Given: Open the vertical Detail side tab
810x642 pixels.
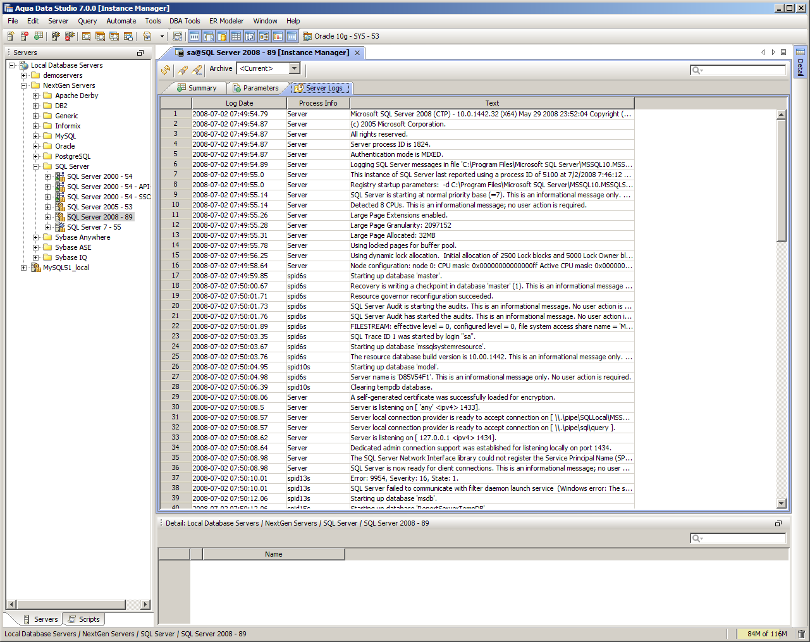Looking at the screenshot, I should 801,62.
